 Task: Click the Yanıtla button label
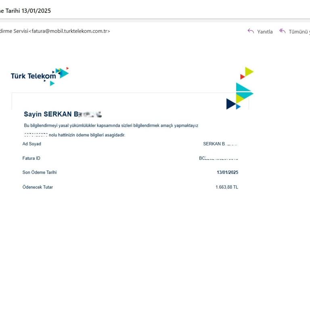point(265,31)
